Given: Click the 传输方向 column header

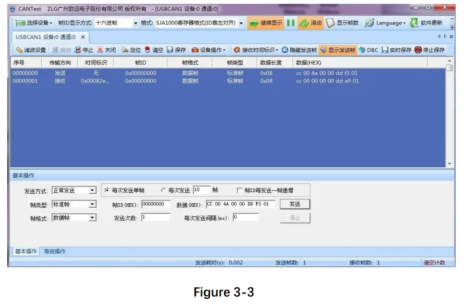Looking at the screenshot, I should 60,62.
